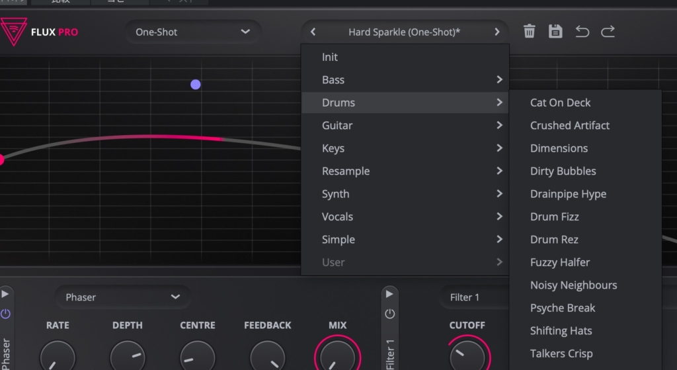The width and height of the screenshot is (677, 370).
Task: Click the Flux Pro logo icon
Action: tap(13, 31)
